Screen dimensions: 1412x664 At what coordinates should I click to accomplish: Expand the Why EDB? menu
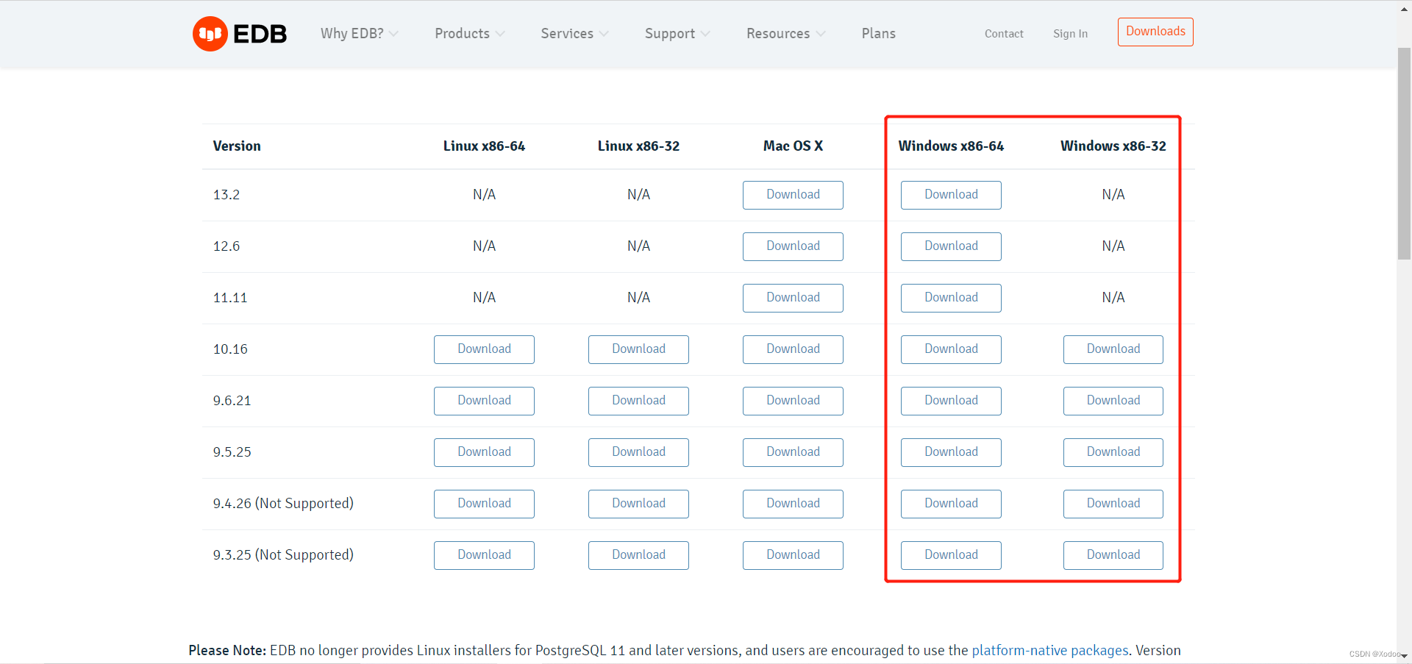[x=359, y=34]
